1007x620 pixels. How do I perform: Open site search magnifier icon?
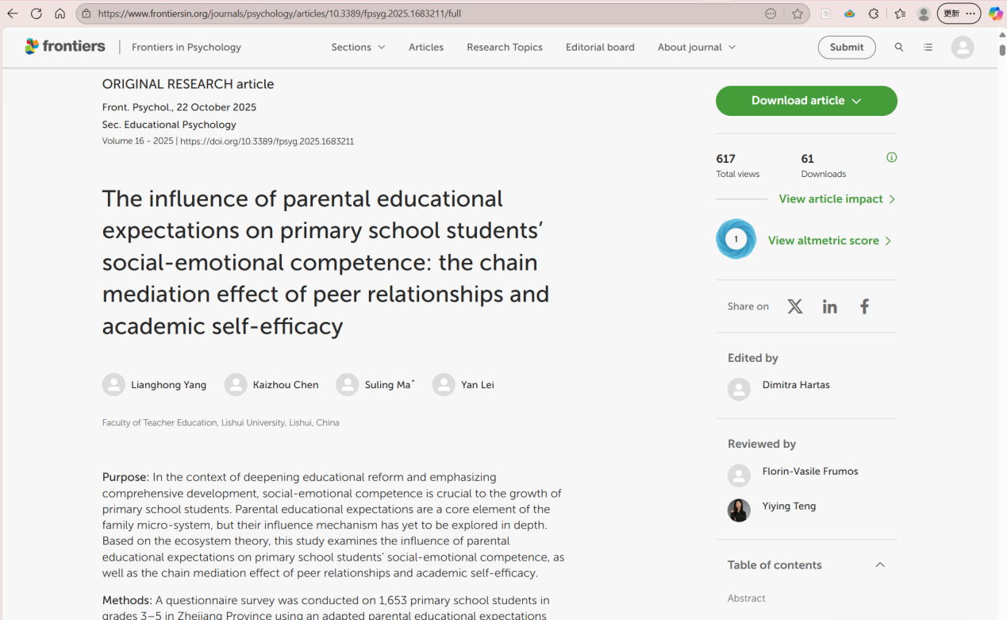pos(899,48)
